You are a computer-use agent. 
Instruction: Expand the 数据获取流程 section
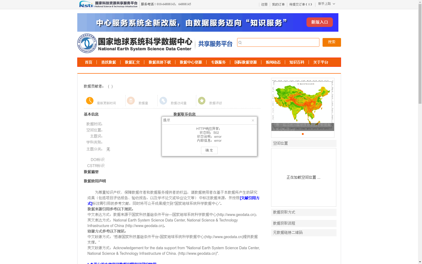304,223
